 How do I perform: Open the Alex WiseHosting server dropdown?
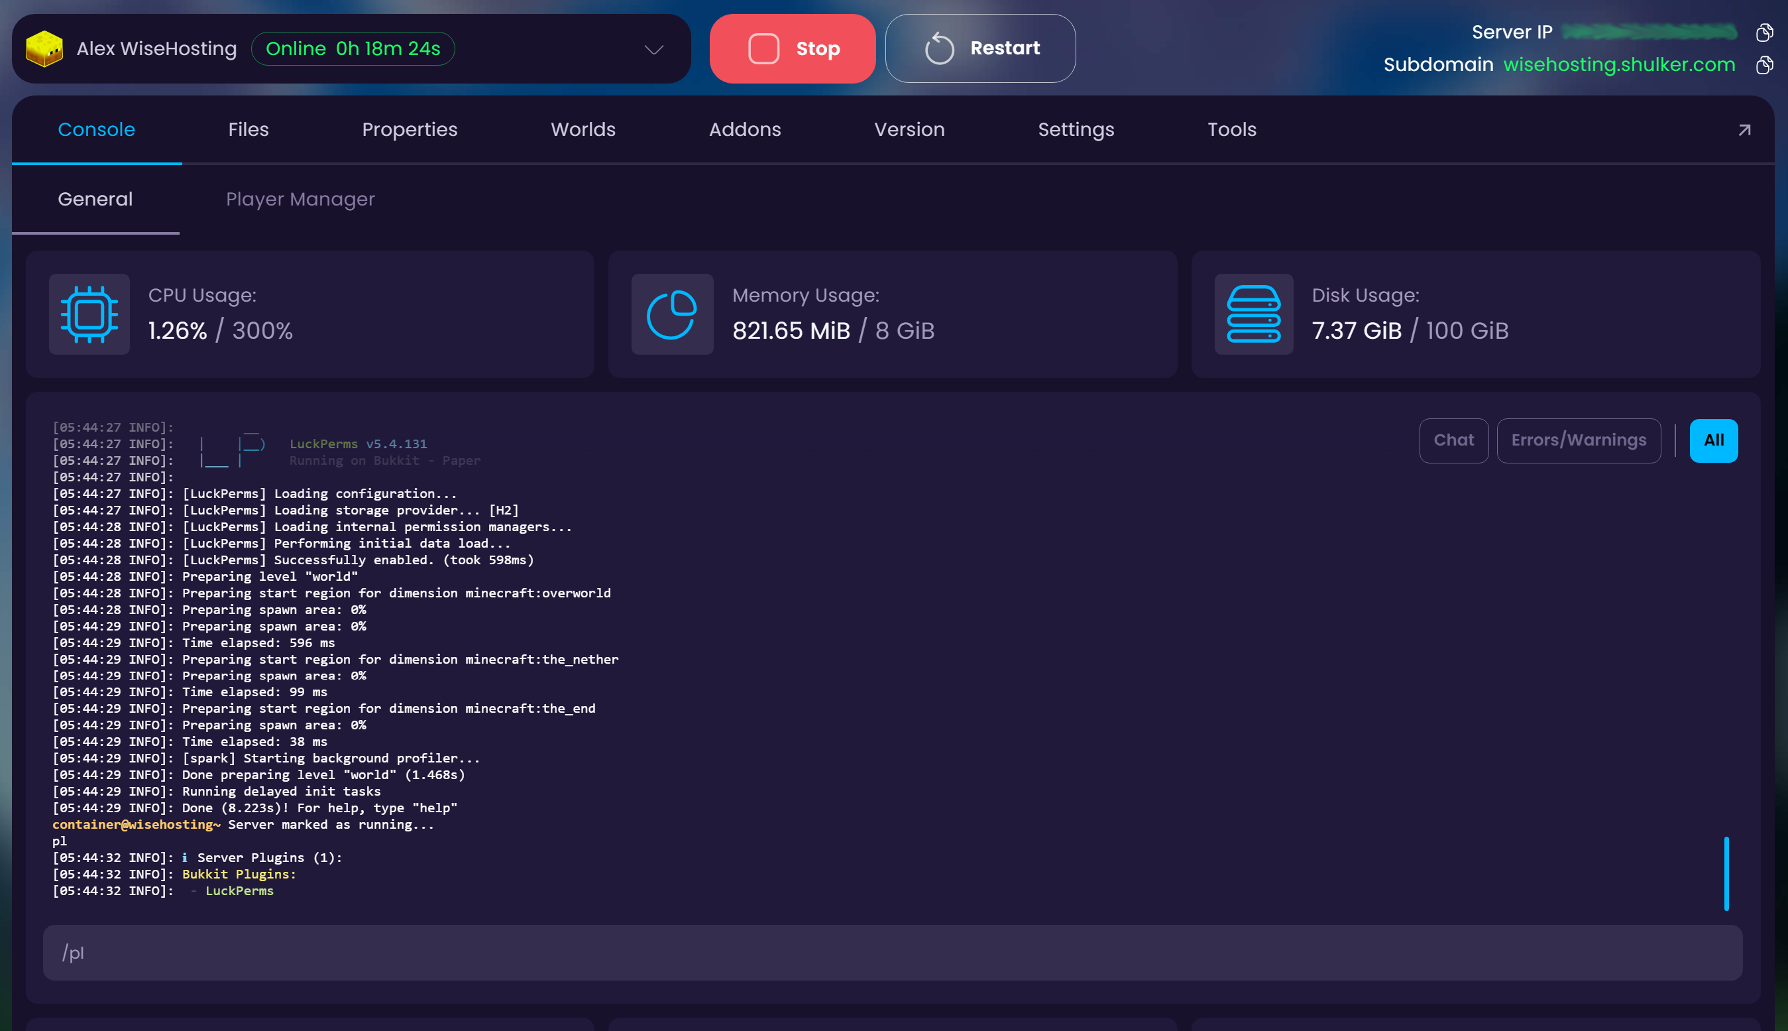click(x=156, y=49)
